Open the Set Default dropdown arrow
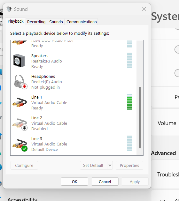The width and height of the screenshot is (179, 201). coord(110,165)
